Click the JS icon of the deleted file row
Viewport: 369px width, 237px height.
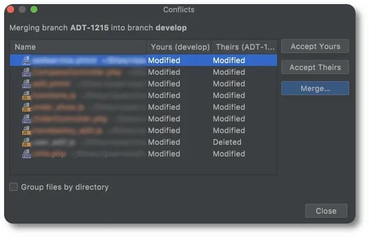click(26, 142)
